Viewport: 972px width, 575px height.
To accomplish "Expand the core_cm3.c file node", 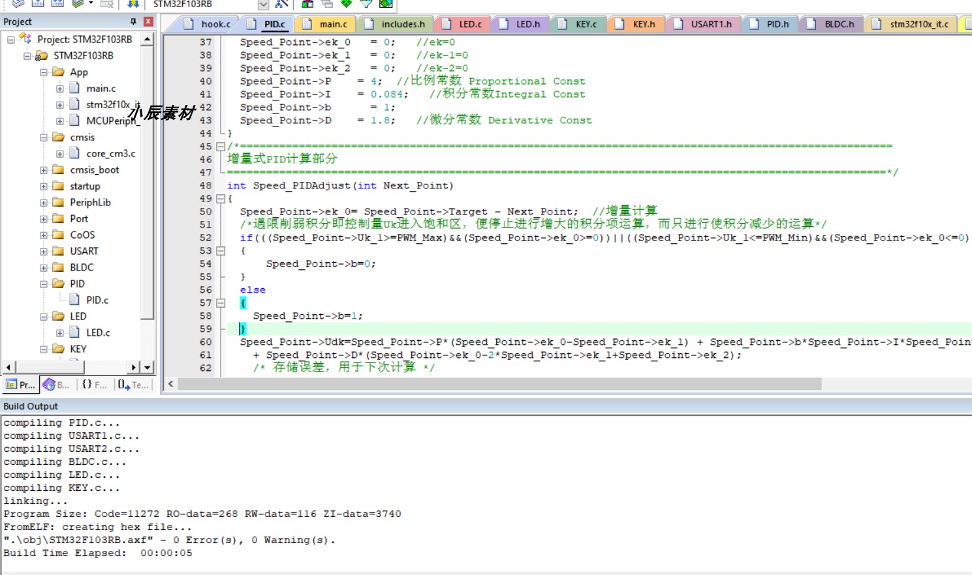I will pos(60,154).
